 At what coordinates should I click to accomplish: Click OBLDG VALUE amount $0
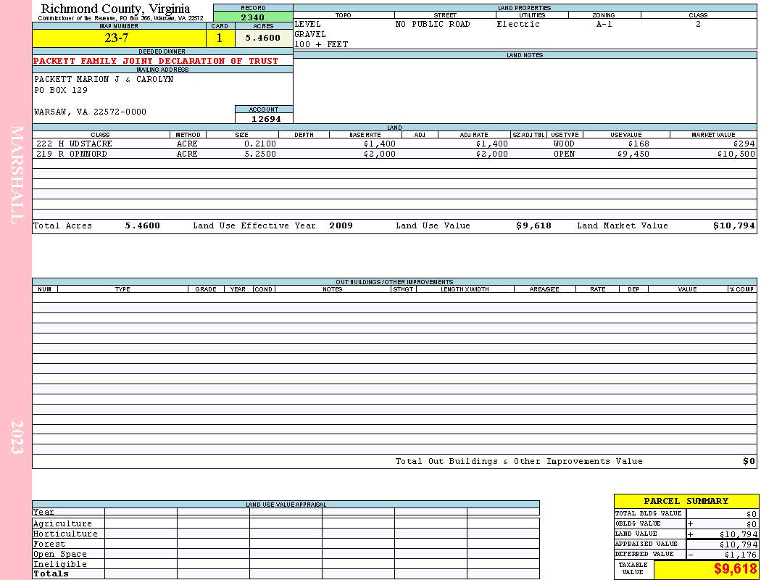pyautogui.click(x=752, y=524)
